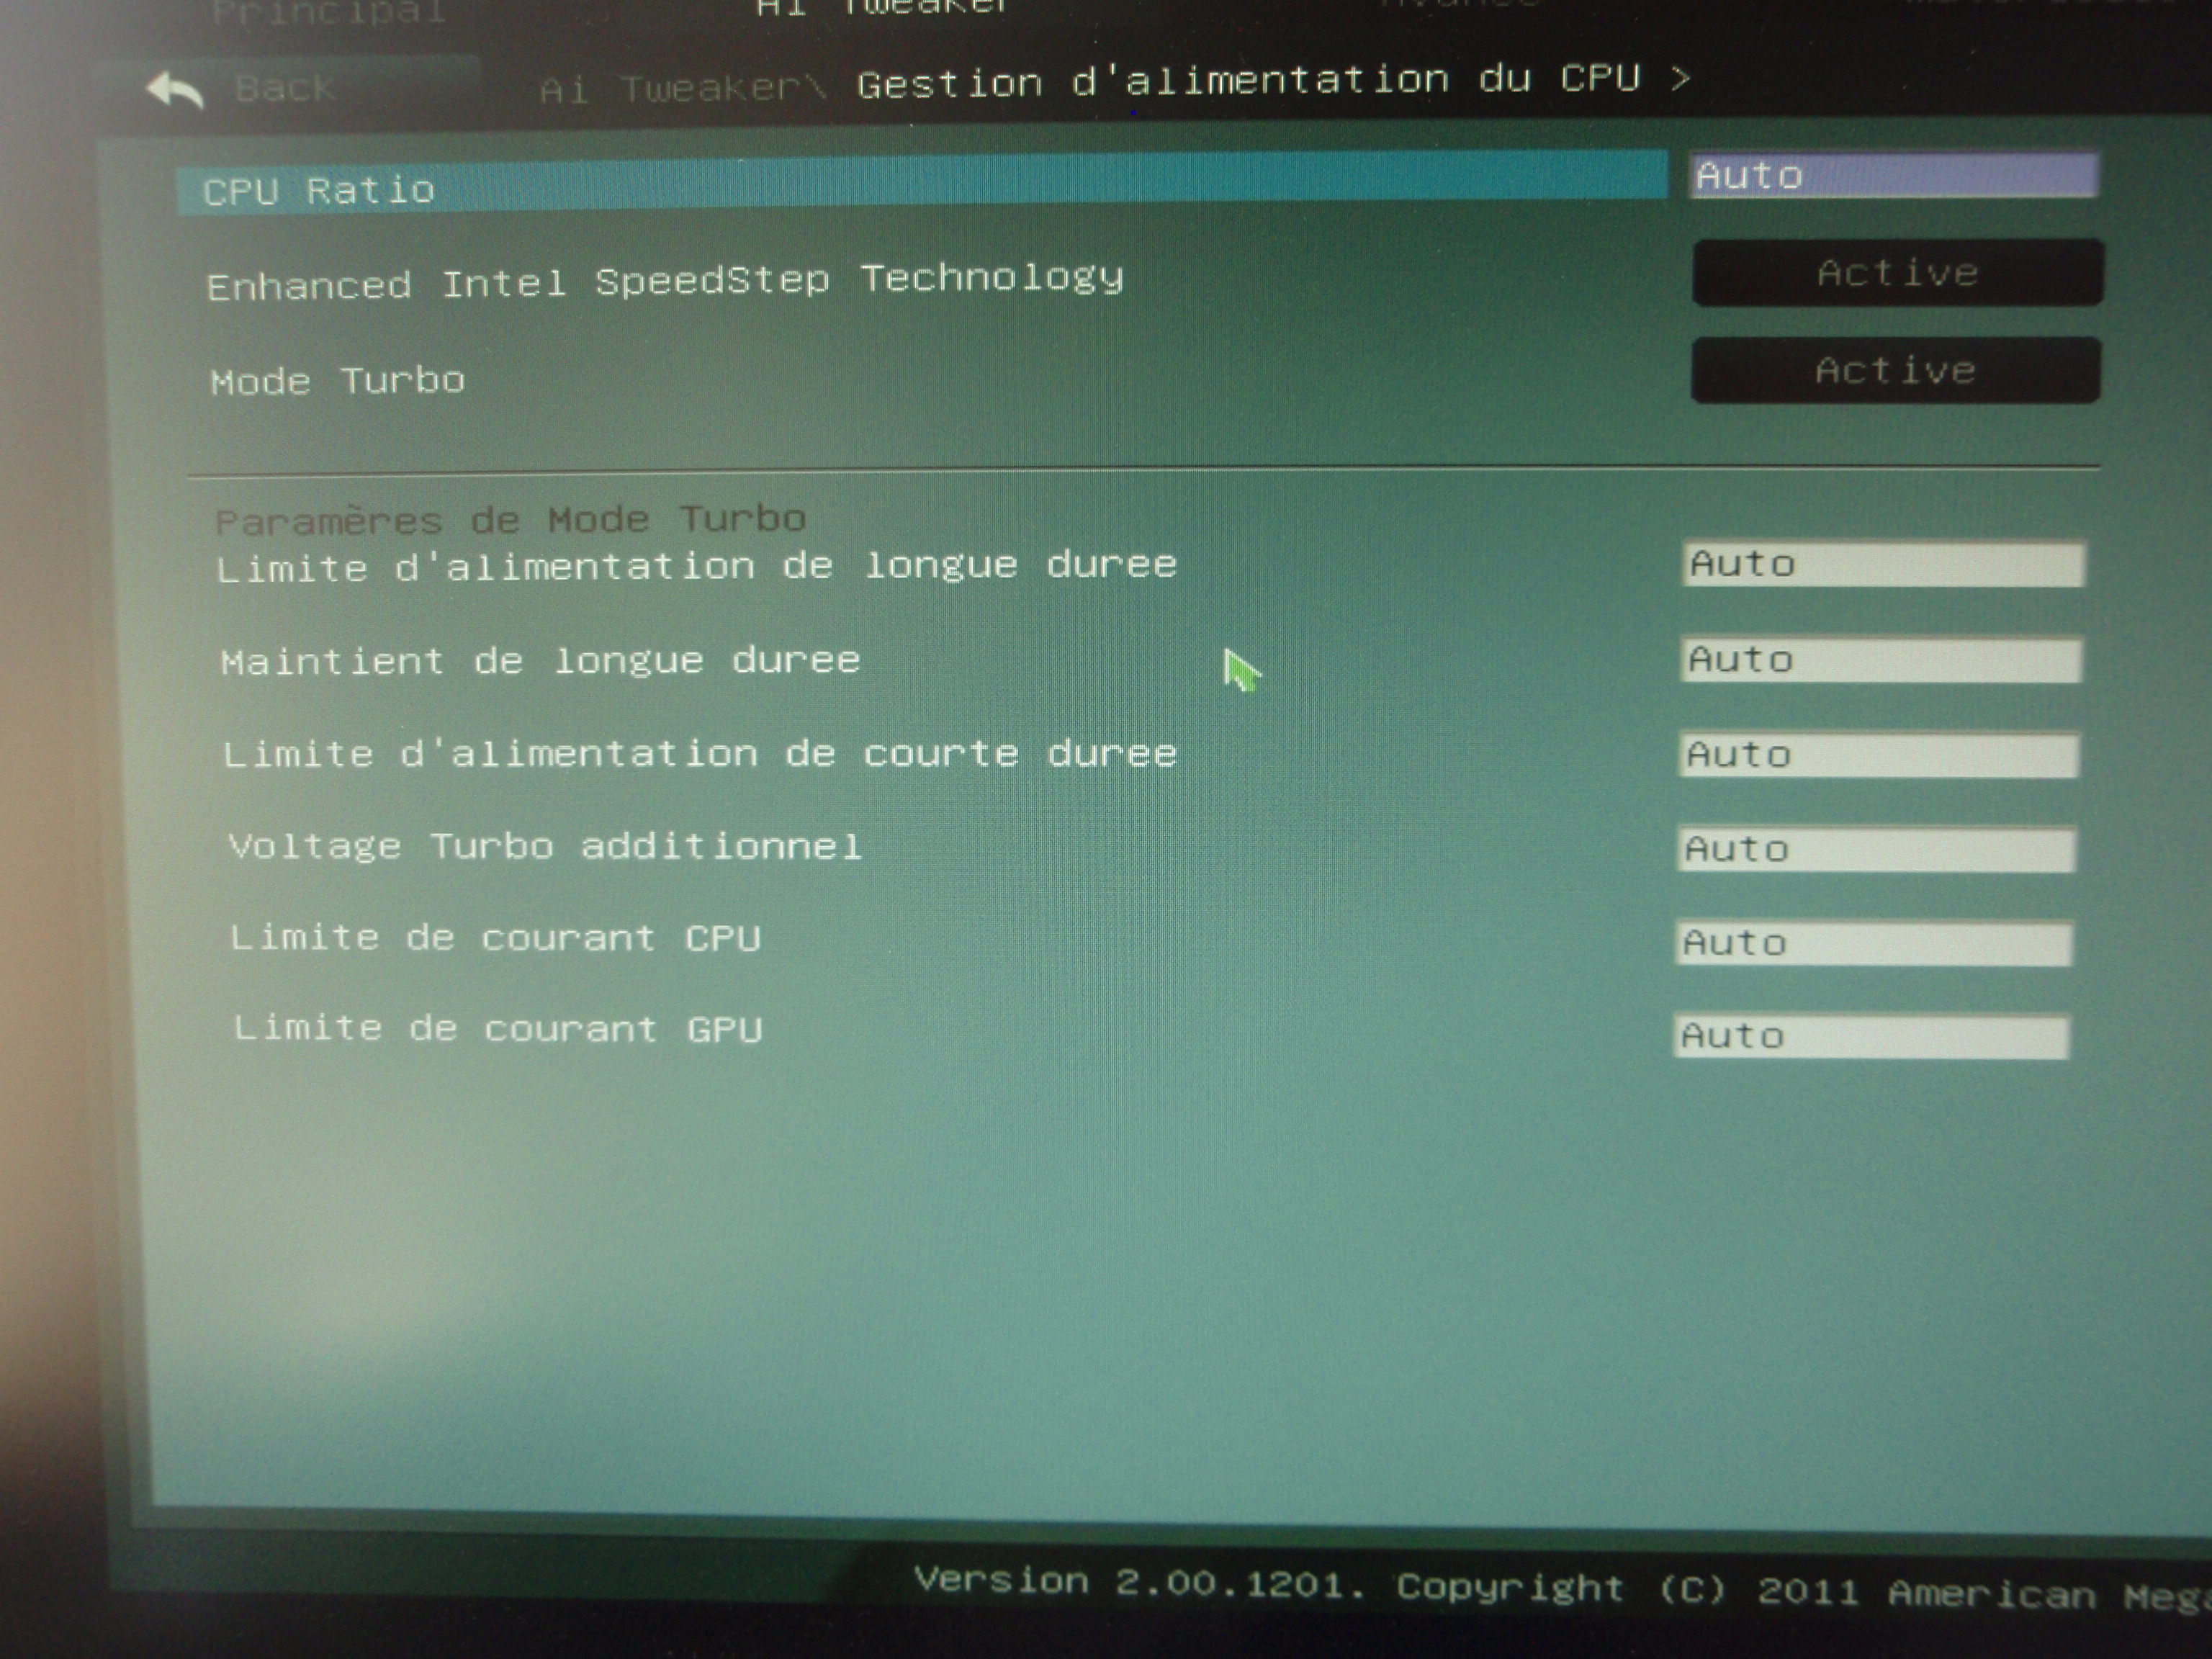The image size is (2212, 1659).
Task: Edit Maintient de longue duree field
Action: [1881, 660]
